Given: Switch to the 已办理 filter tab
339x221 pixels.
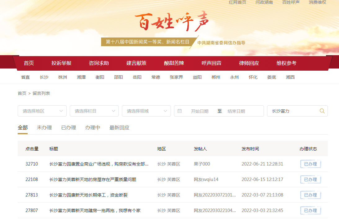Looking at the screenshot, I should tap(68, 127).
